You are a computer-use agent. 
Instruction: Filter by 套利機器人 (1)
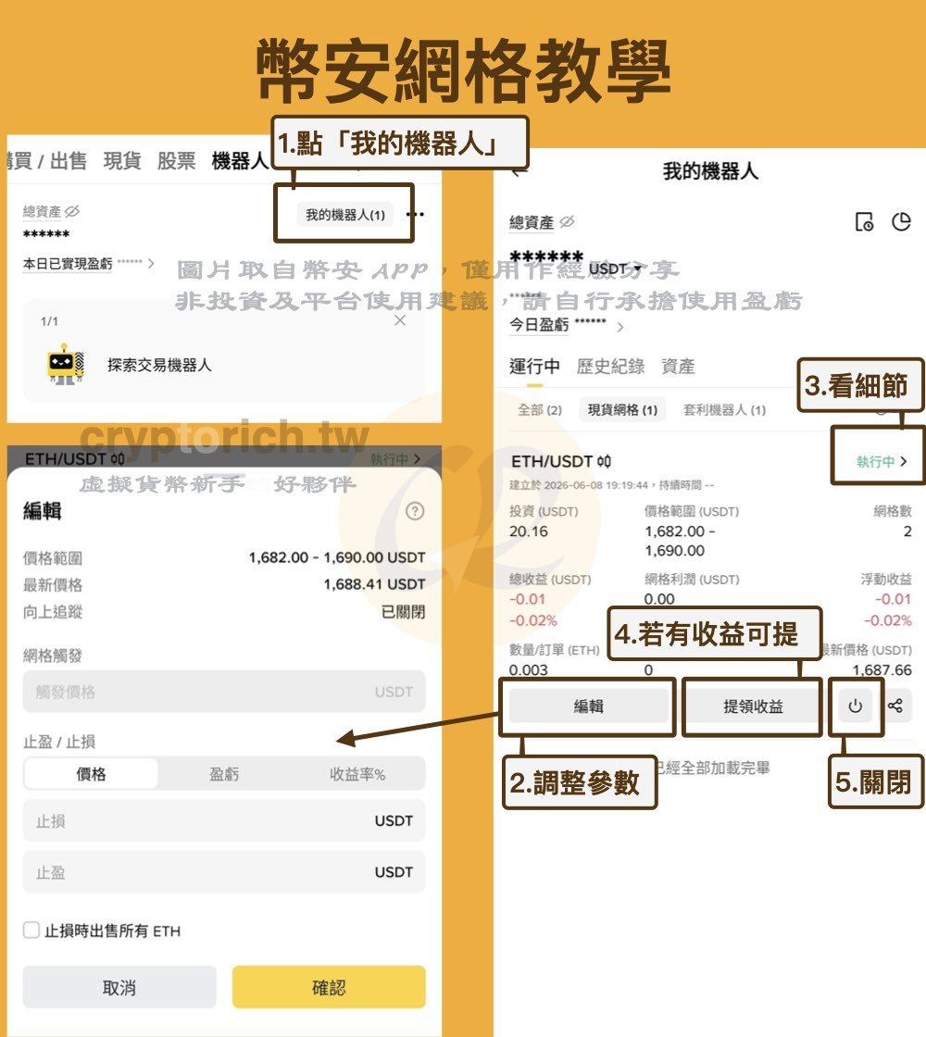(x=724, y=410)
